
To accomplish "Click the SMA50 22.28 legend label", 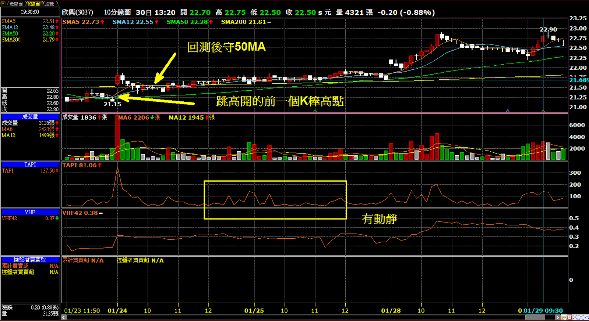I will (190, 22).
